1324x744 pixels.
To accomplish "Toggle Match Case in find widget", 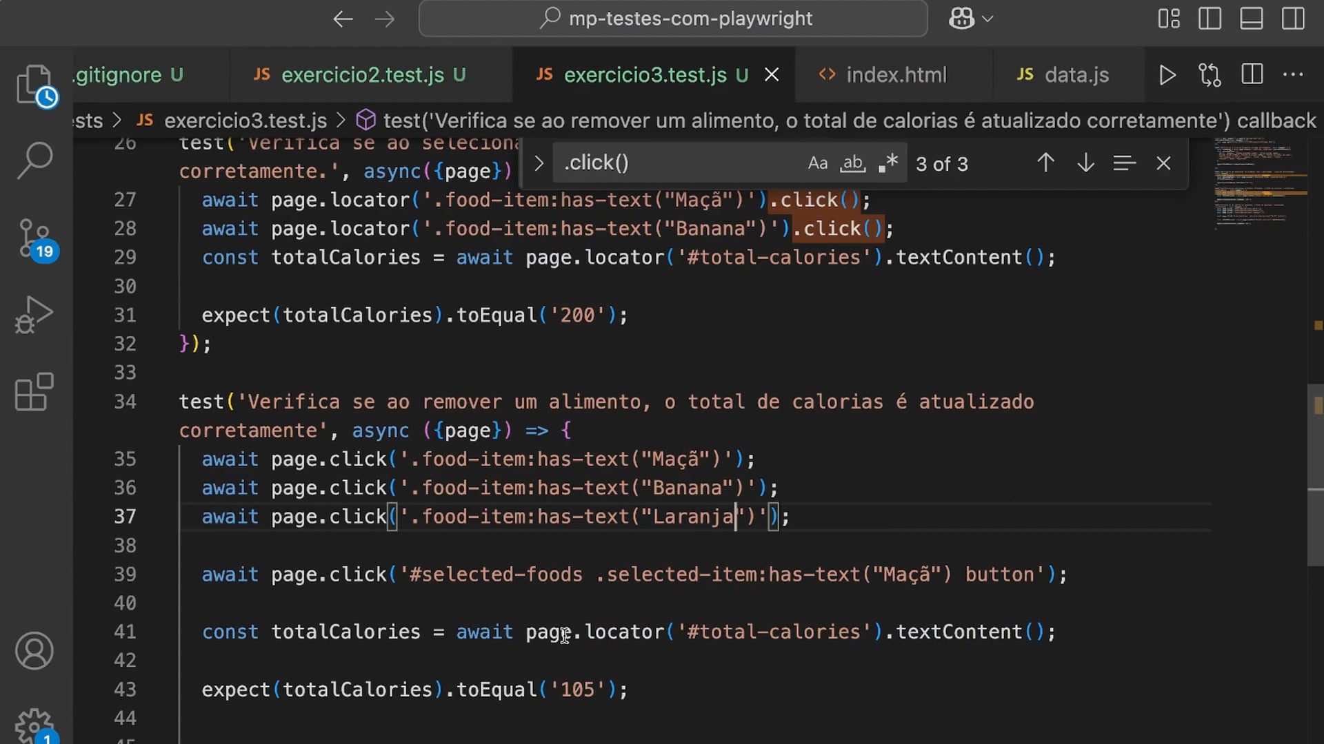I will coord(817,163).
